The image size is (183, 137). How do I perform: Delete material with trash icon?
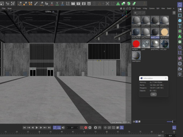[x=174, y=13]
